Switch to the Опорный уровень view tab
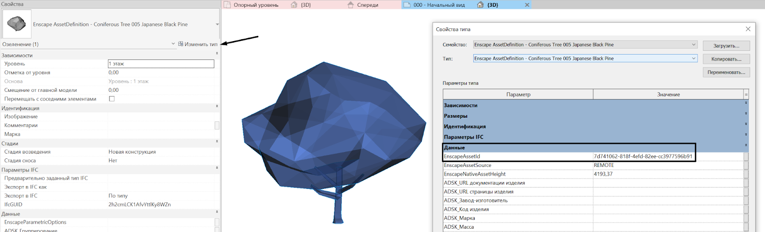Viewport: 765px width, 232px height. pos(256,5)
